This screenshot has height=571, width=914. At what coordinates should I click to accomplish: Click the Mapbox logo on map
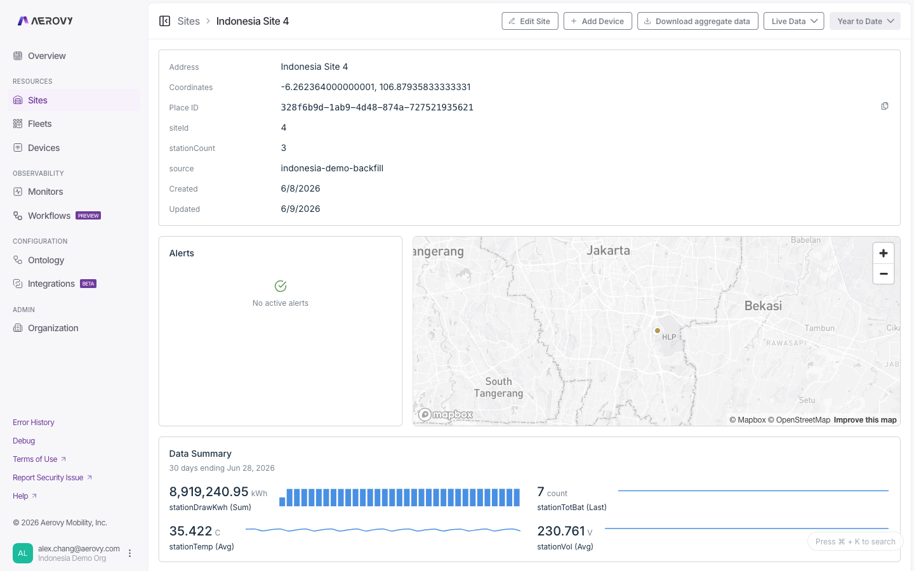446,414
